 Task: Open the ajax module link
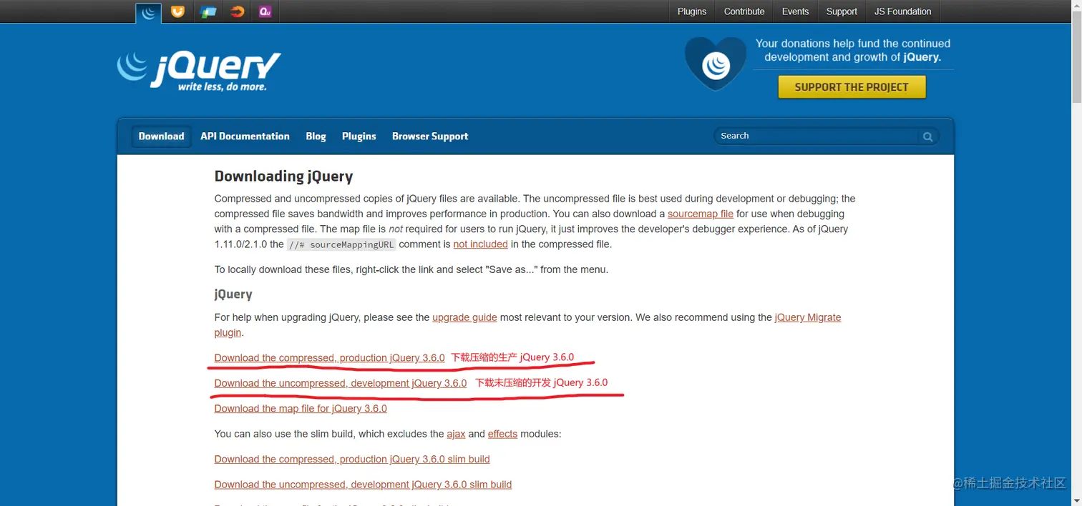click(x=456, y=434)
